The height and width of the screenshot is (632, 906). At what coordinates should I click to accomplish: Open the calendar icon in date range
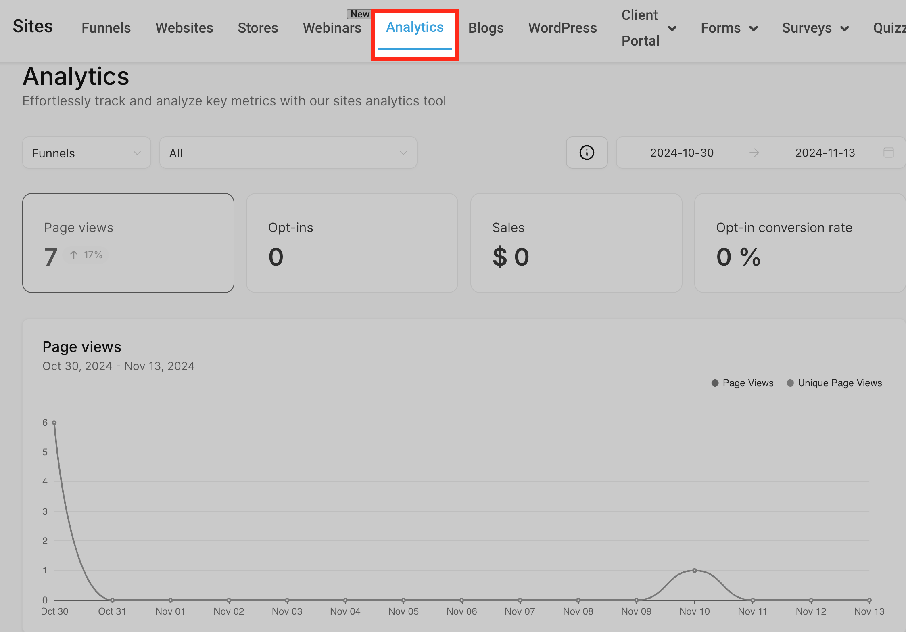coord(888,153)
